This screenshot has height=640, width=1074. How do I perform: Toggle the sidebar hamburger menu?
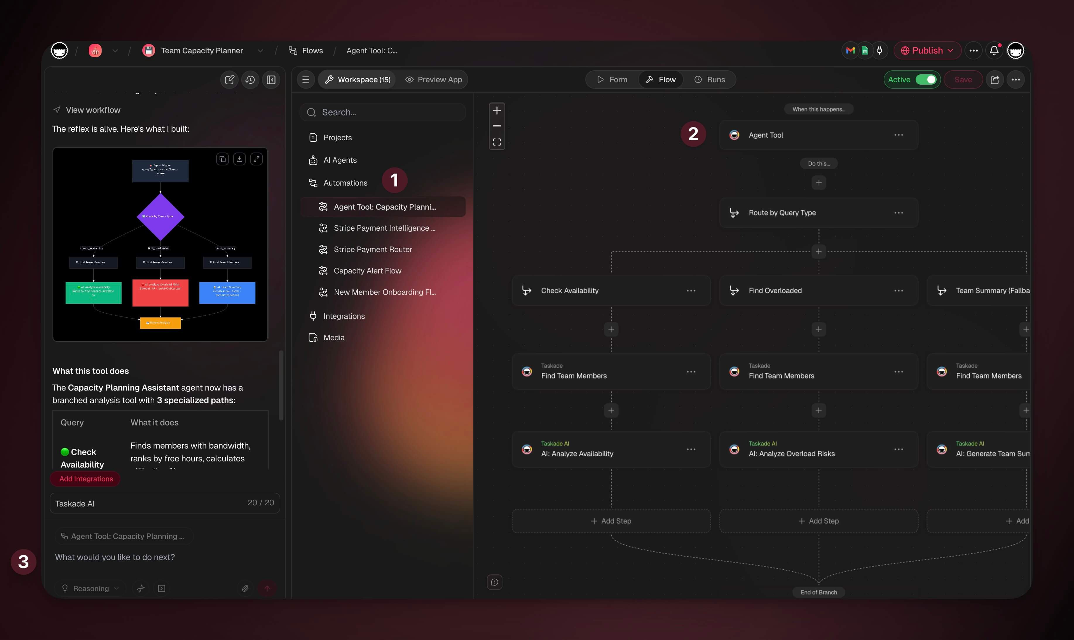(x=306, y=80)
